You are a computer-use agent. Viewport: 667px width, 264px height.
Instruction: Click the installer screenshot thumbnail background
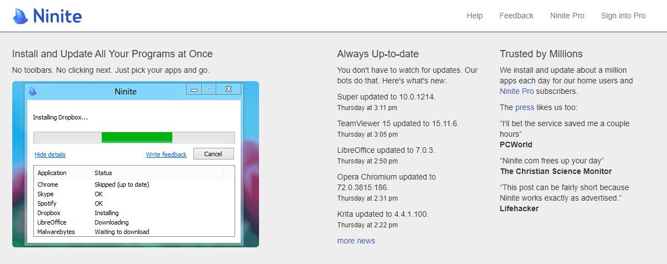250,167
